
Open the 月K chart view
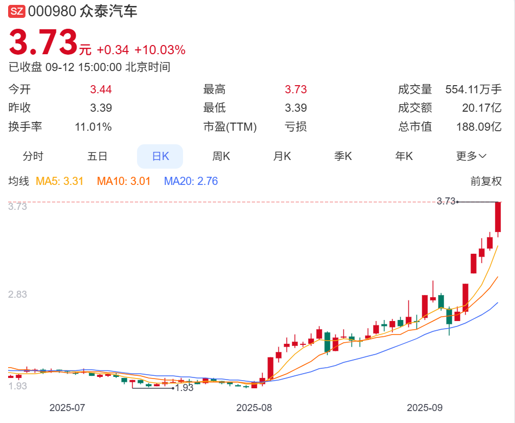(x=281, y=156)
